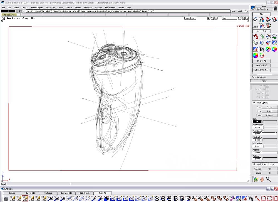
Task: Open the Render menu
Action: pyautogui.click(x=78, y=7)
